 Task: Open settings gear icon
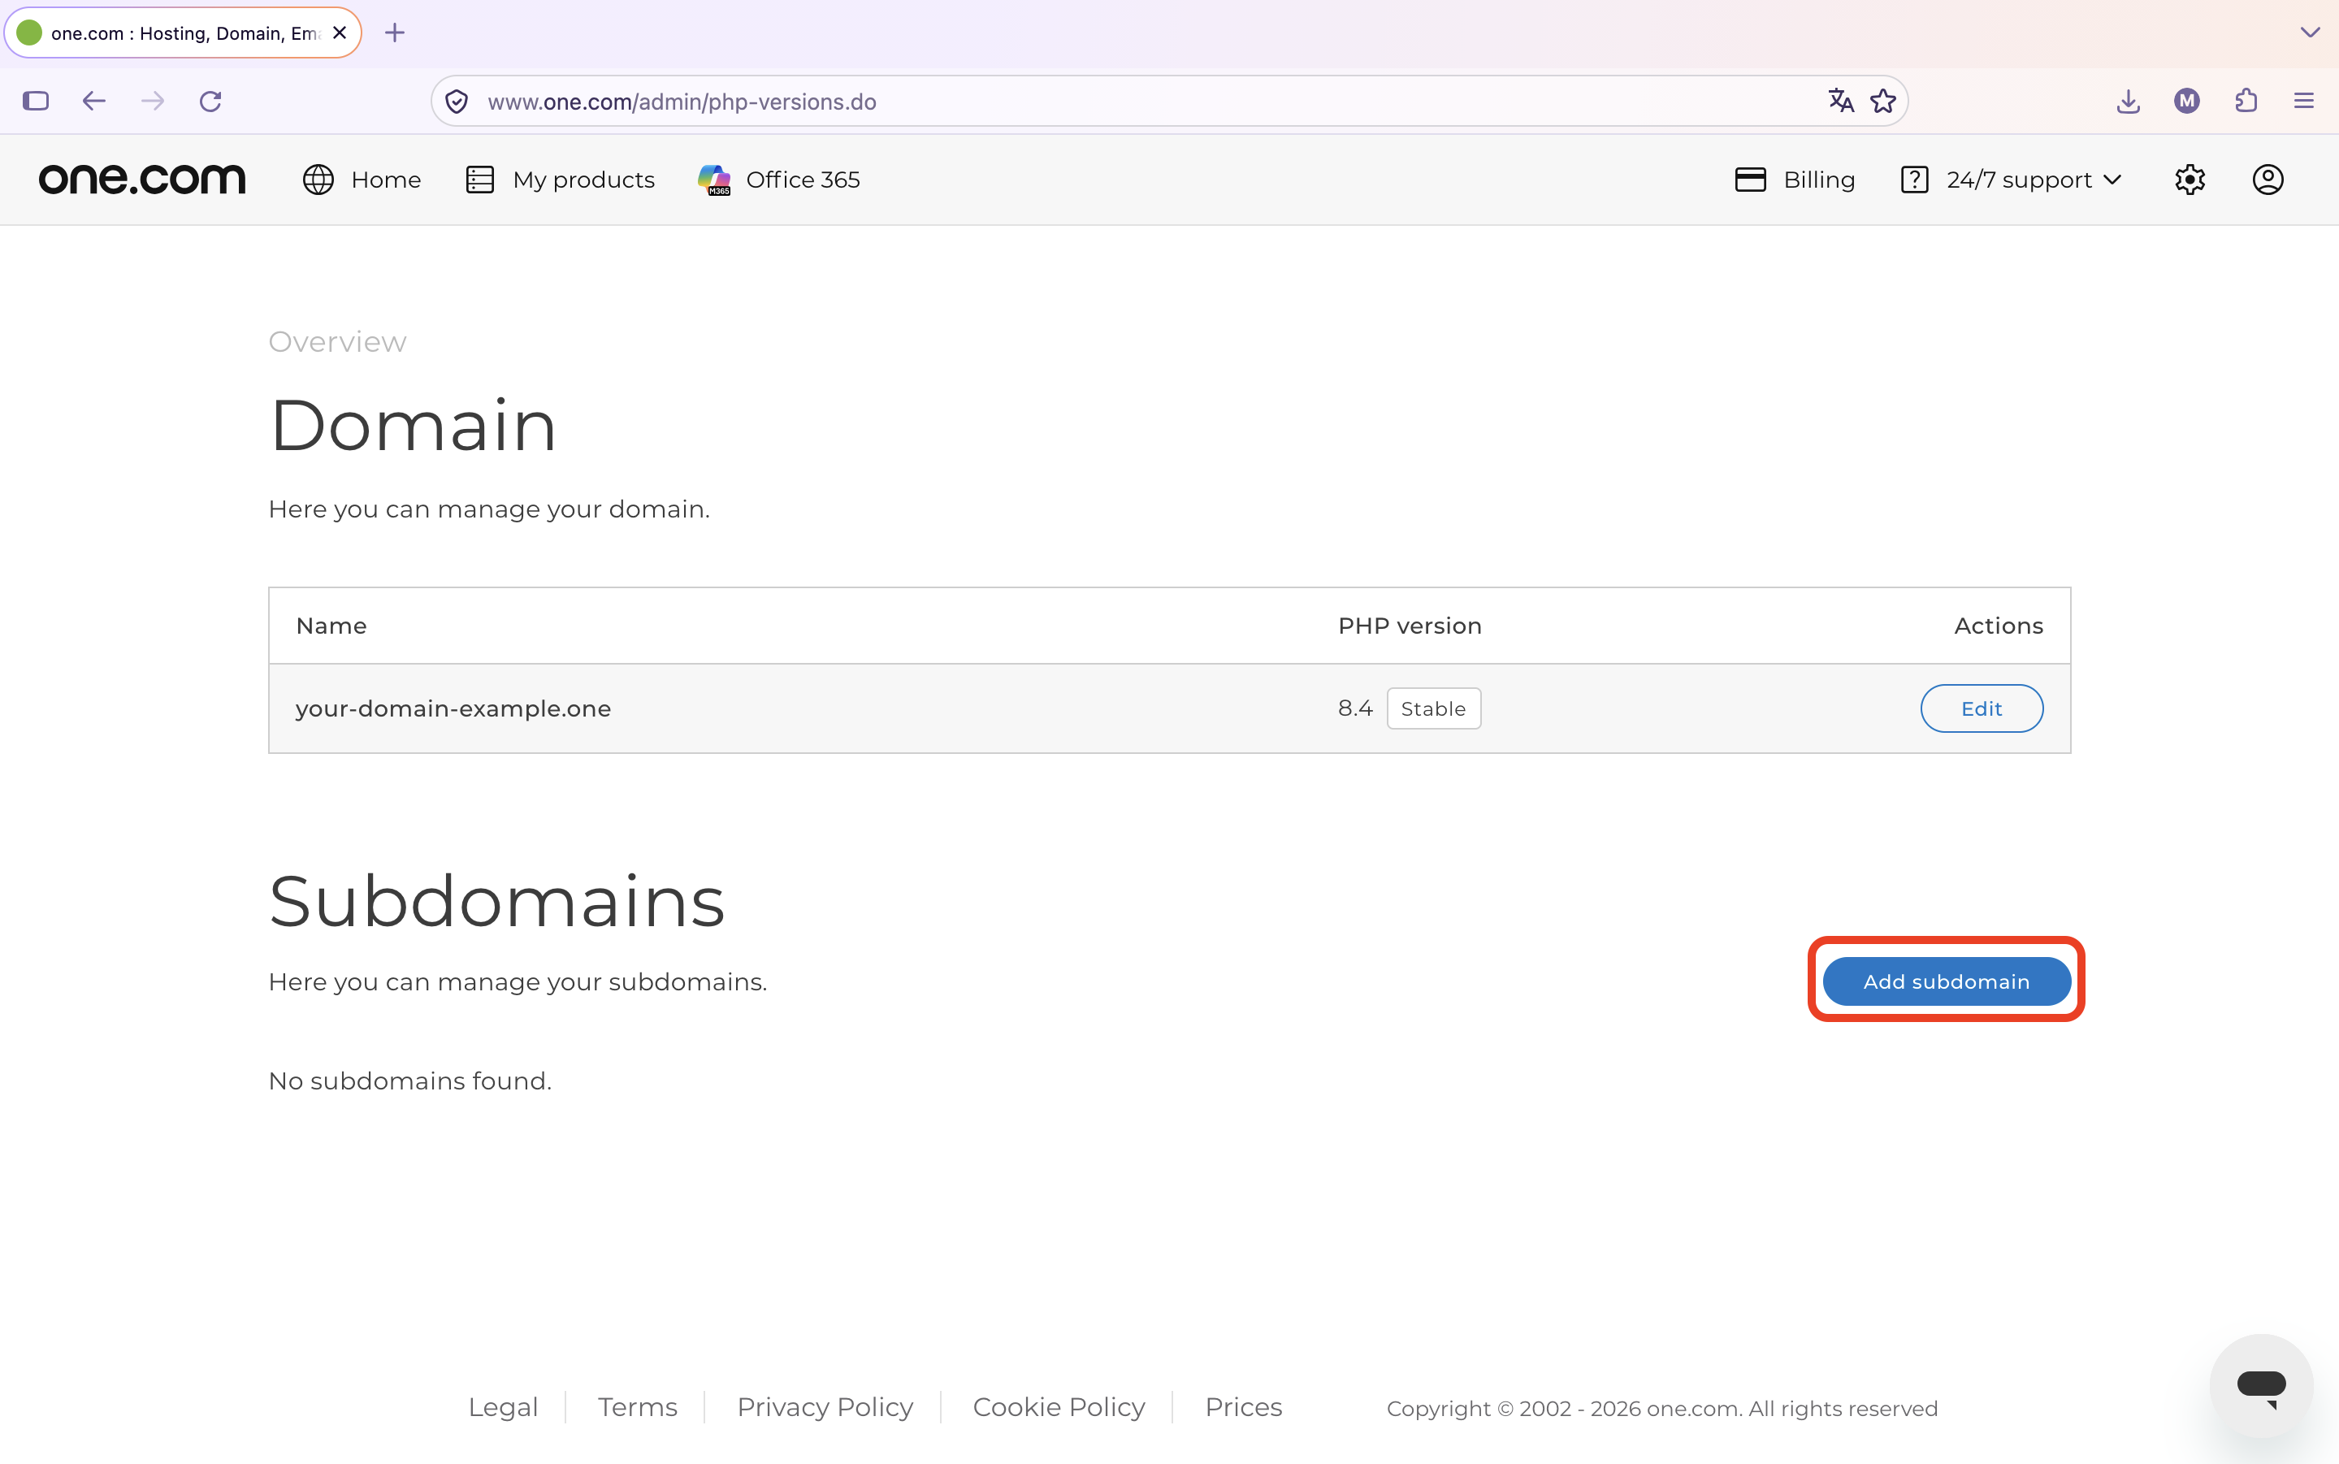click(x=2190, y=179)
